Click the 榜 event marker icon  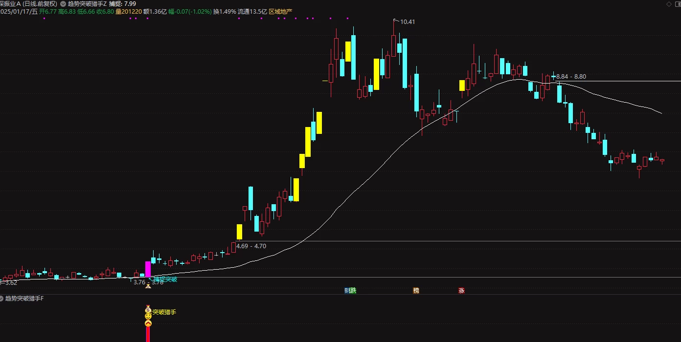click(x=416, y=291)
